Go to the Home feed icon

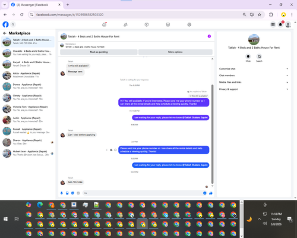click(x=104, y=24)
